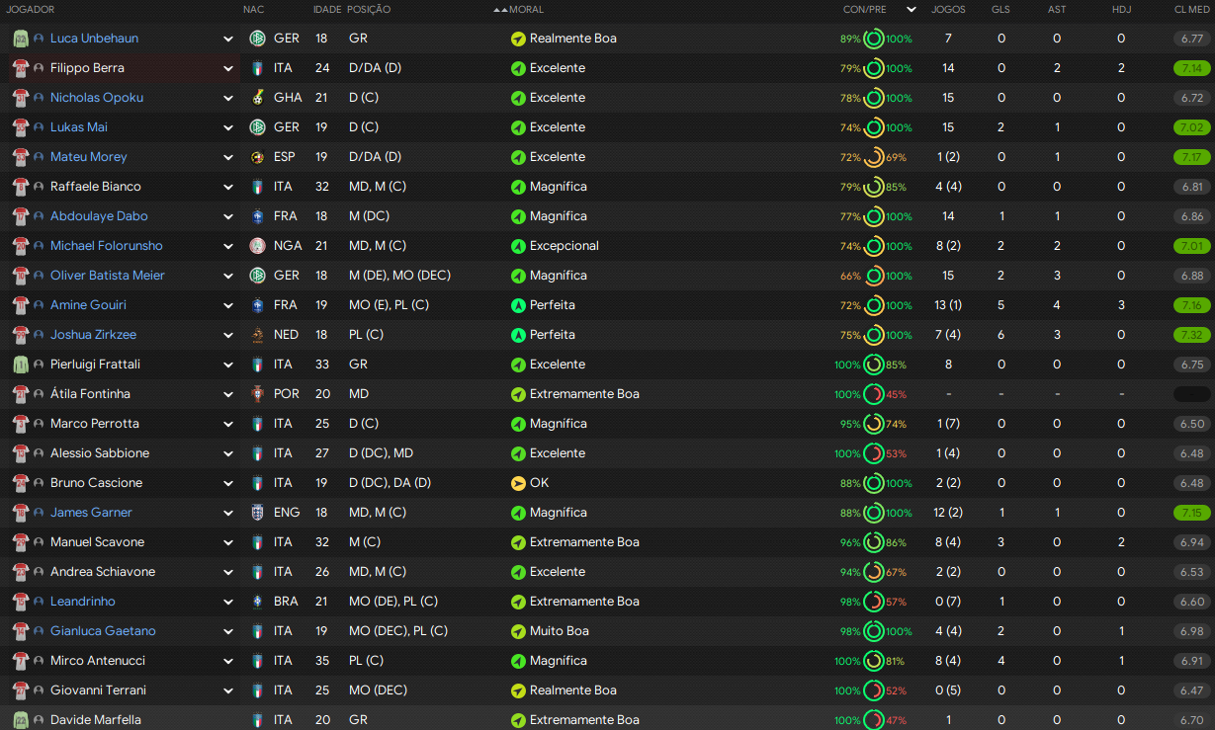The width and height of the screenshot is (1215, 730).
Task: Sort the list by the POSIÇÃO column
Action: (369, 9)
